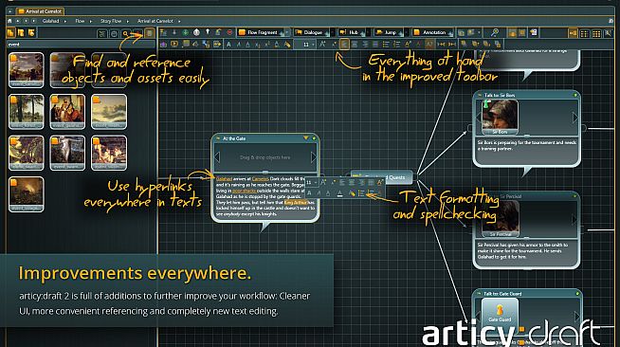Select the fire scene thumbnail at bottom
620x347 pixels.
point(27,194)
